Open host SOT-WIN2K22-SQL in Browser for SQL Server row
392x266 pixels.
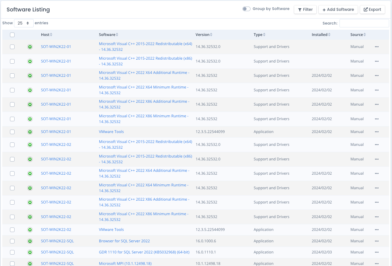click(57, 241)
